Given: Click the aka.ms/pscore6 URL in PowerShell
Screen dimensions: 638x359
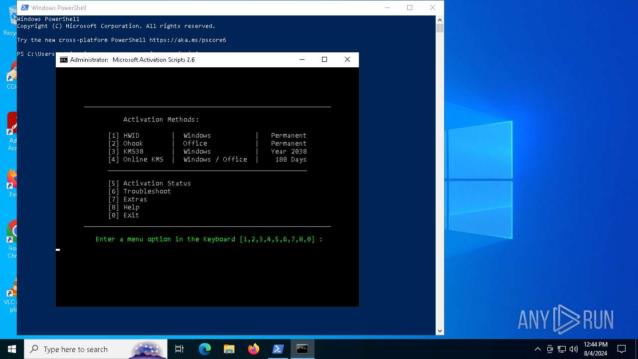Looking at the screenshot, I should click(188, 40).
